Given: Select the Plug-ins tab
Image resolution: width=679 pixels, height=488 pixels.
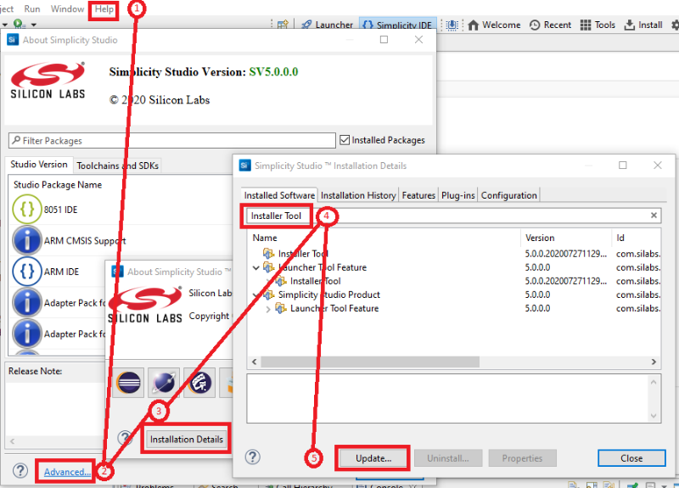Looking at the screenshot, I should (458, 195).
